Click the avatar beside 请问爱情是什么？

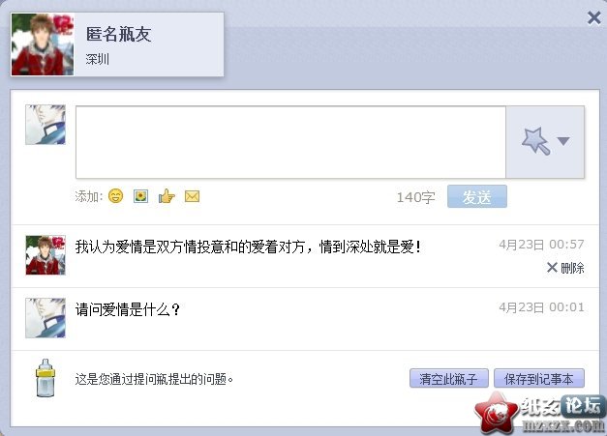point(46,318)
